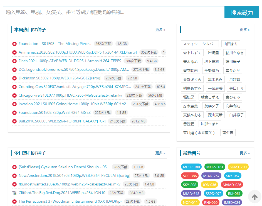Select the 森下しずく name tag
262x206 pixels.
point(192,53)
